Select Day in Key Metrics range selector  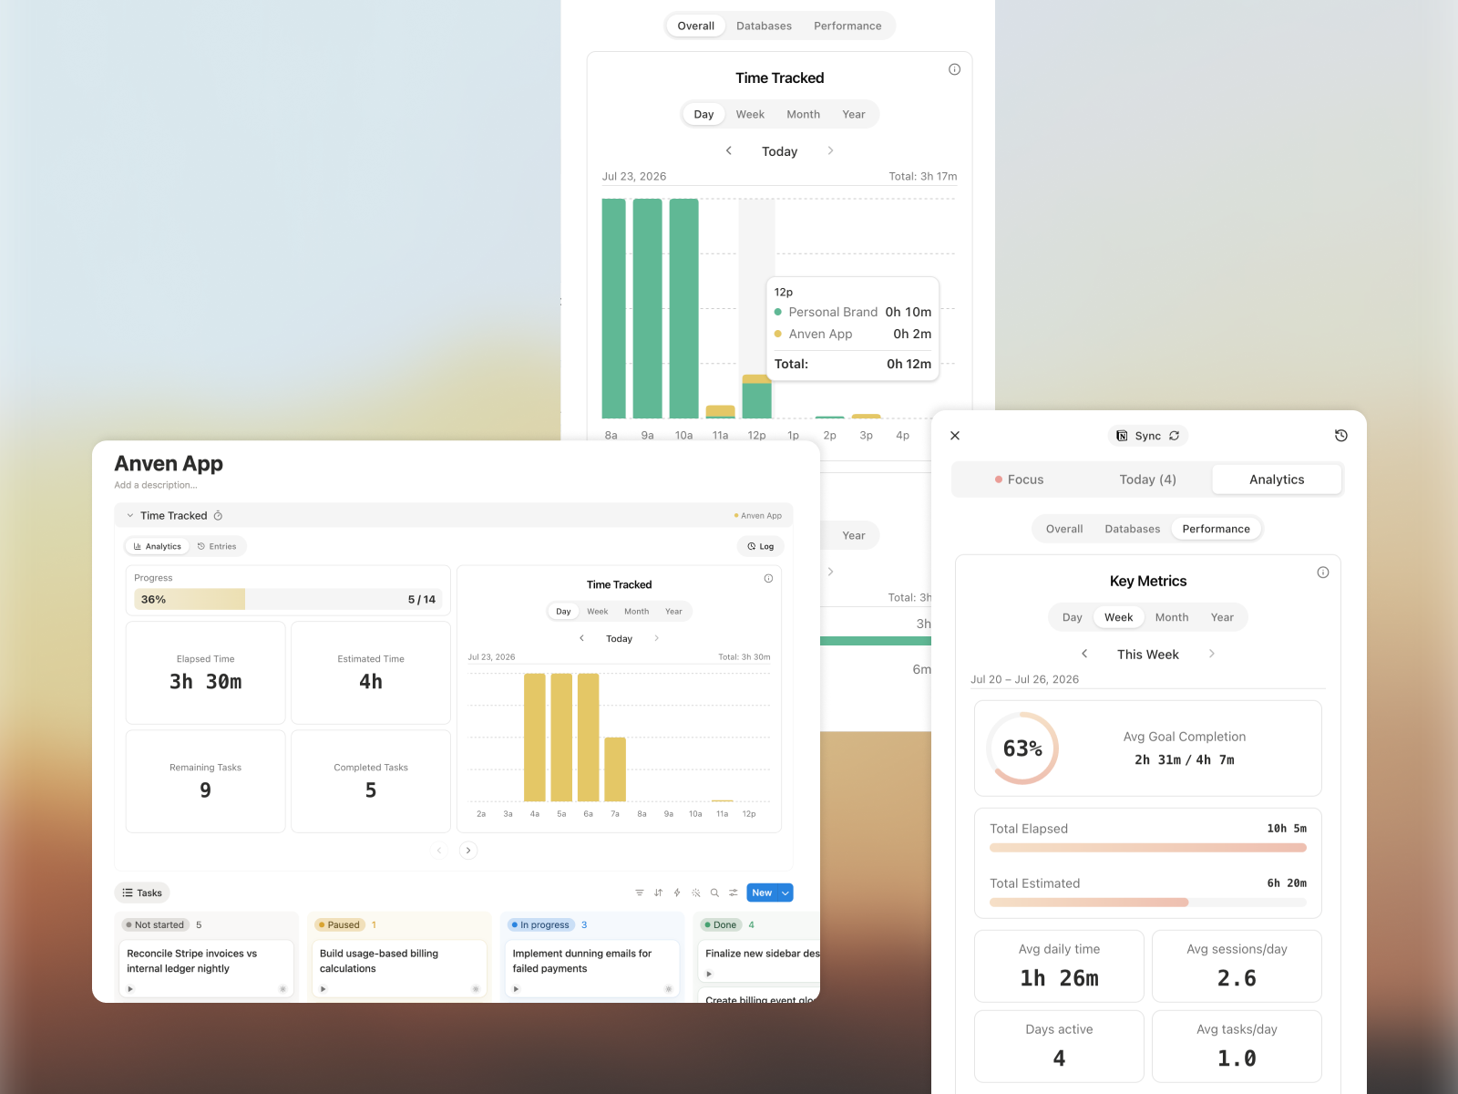pyautogui.click(x=1073, y=617)
